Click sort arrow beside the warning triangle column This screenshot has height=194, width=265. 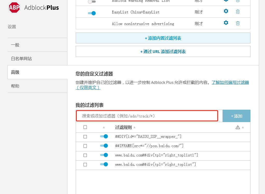[243, 127]
